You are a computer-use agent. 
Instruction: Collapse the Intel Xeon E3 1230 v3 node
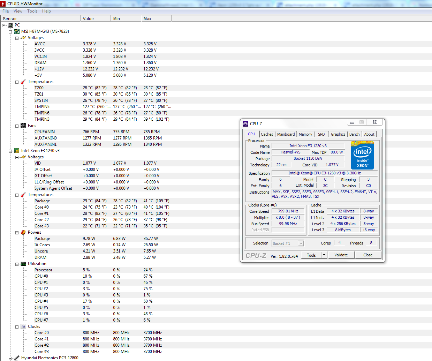[10, 151]
